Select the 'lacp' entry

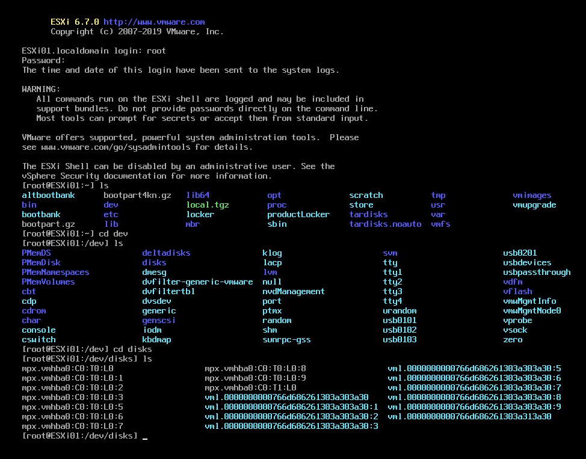272,263
